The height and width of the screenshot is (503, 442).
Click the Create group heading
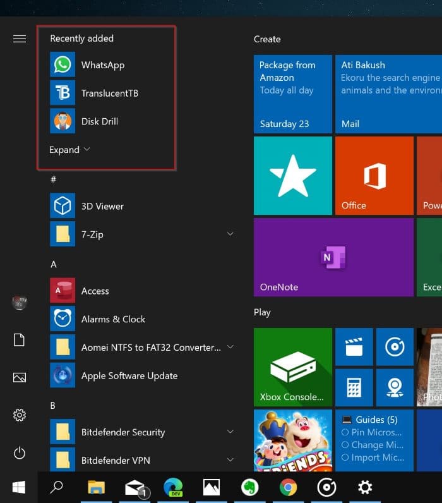(x=267, y=39)
